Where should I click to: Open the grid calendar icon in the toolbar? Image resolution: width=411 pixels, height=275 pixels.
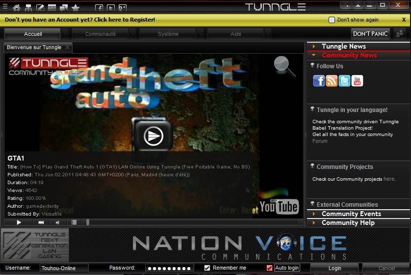(52, 7)
